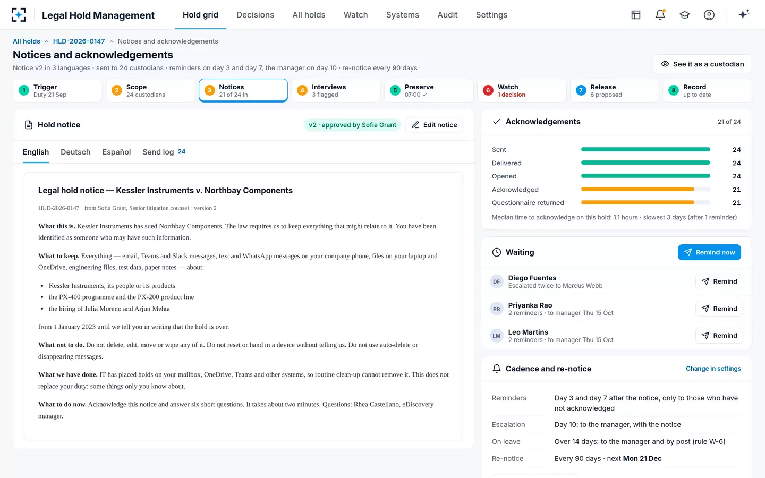Switch notice to Español tab

[116, 152]
